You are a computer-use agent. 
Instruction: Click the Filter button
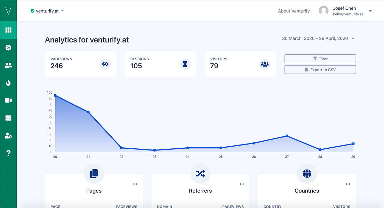[x=320, y=59]
